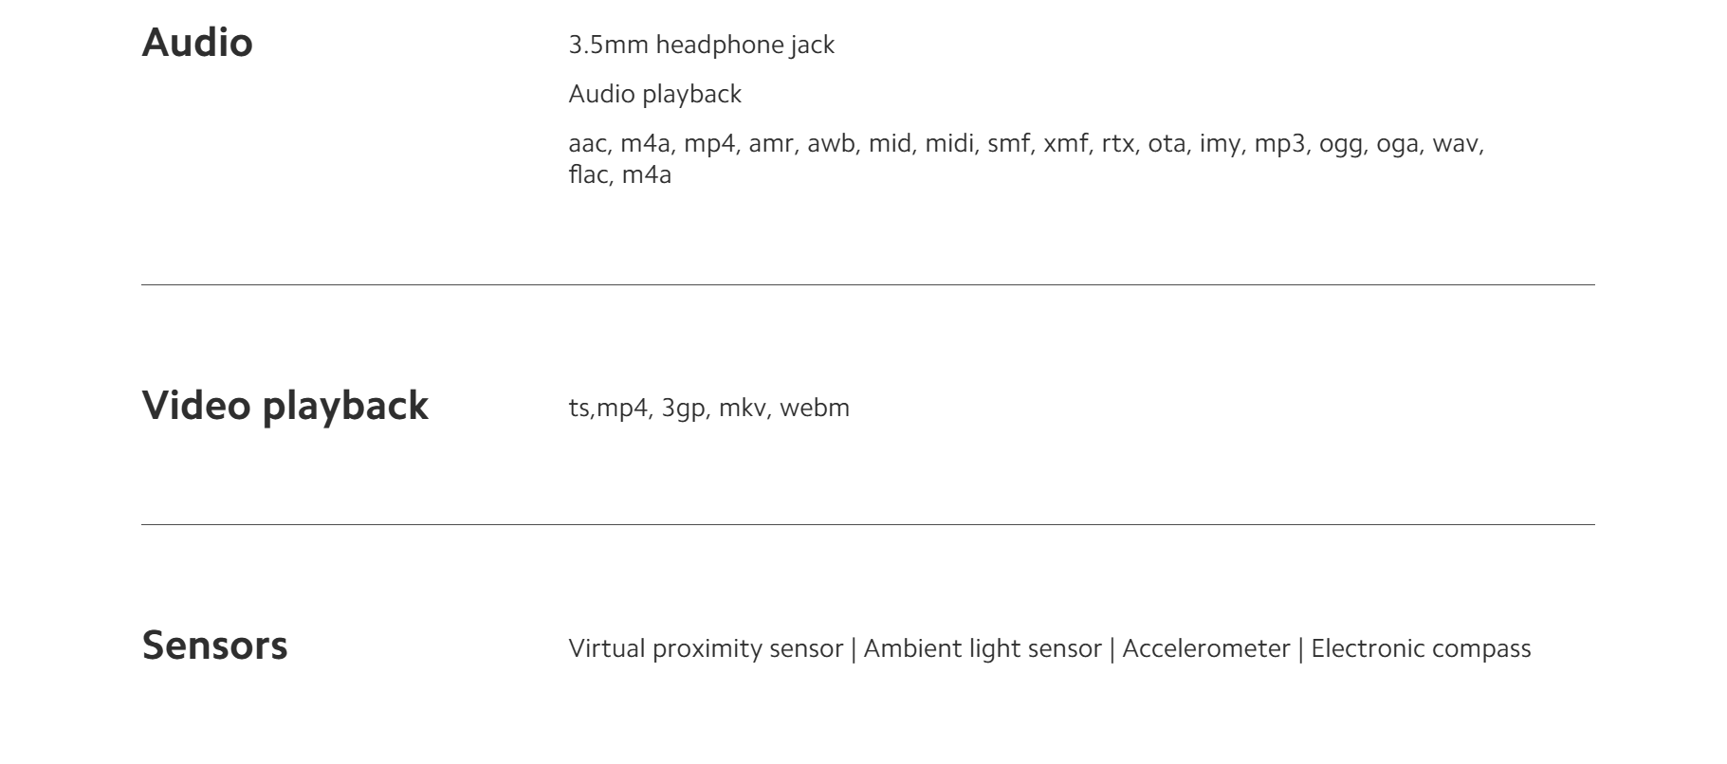Click the word midi in audio formats
This screenshot has width=1727, height=764.
(x=948, y=144)
